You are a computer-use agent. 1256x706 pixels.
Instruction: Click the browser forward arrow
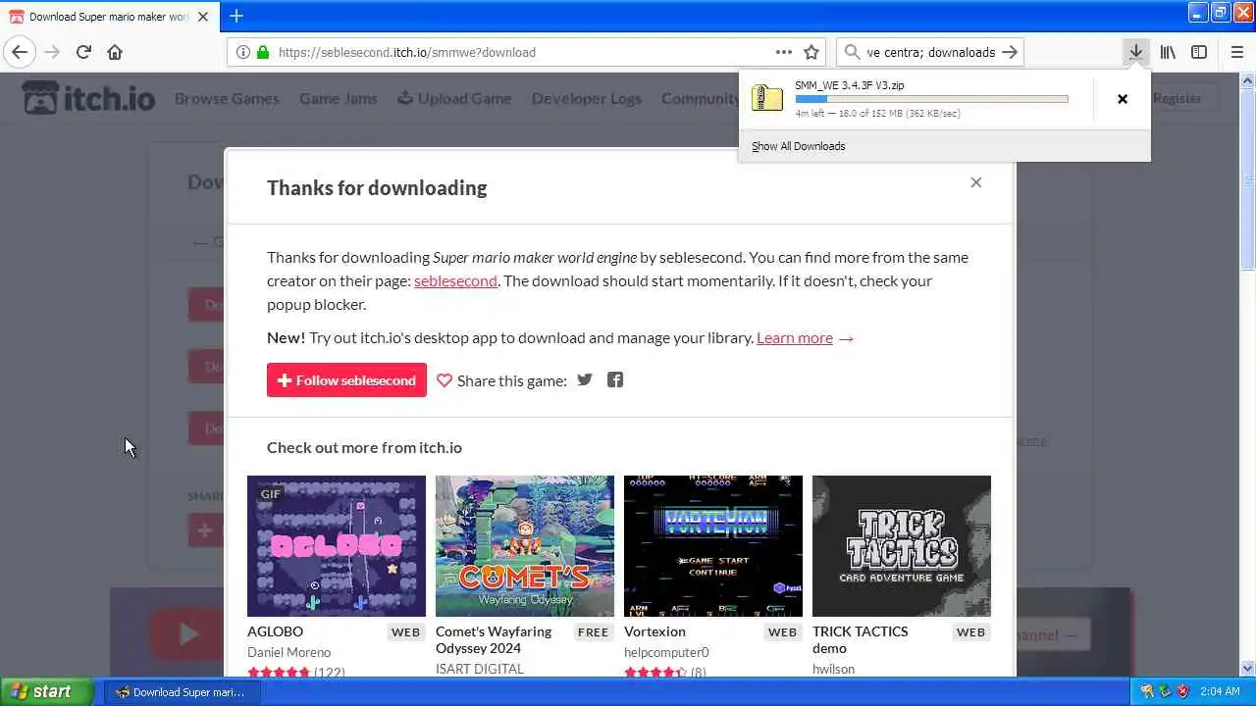[x=52, y=52]
